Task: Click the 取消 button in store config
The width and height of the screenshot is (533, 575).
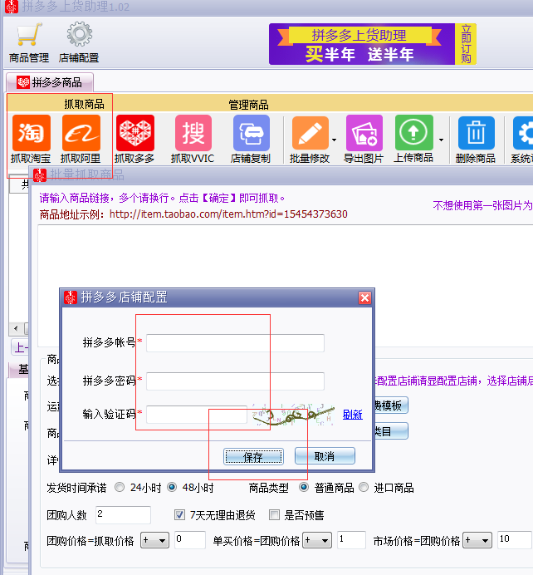Action: [325, 456]
